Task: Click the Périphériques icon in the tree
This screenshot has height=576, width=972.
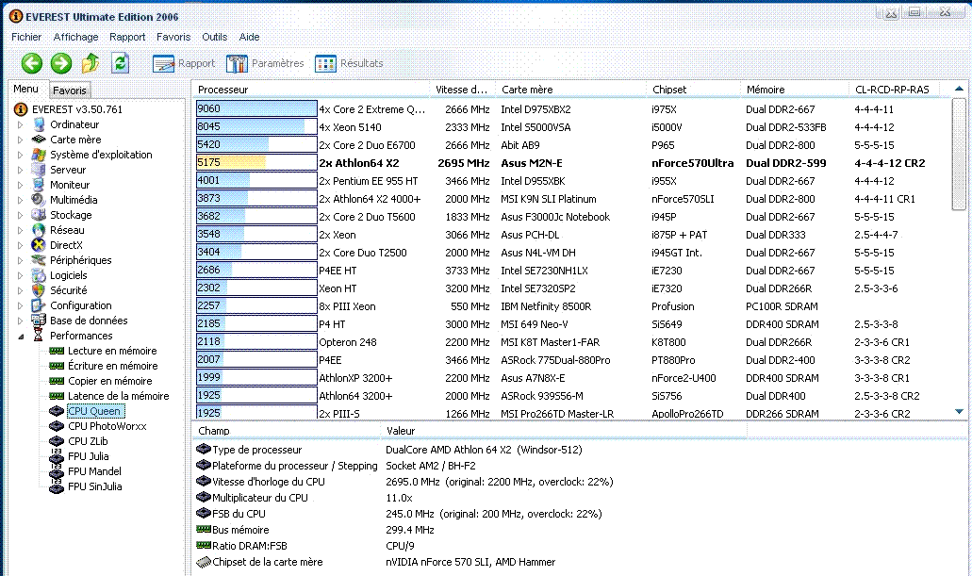Action: tap(39, 260)
